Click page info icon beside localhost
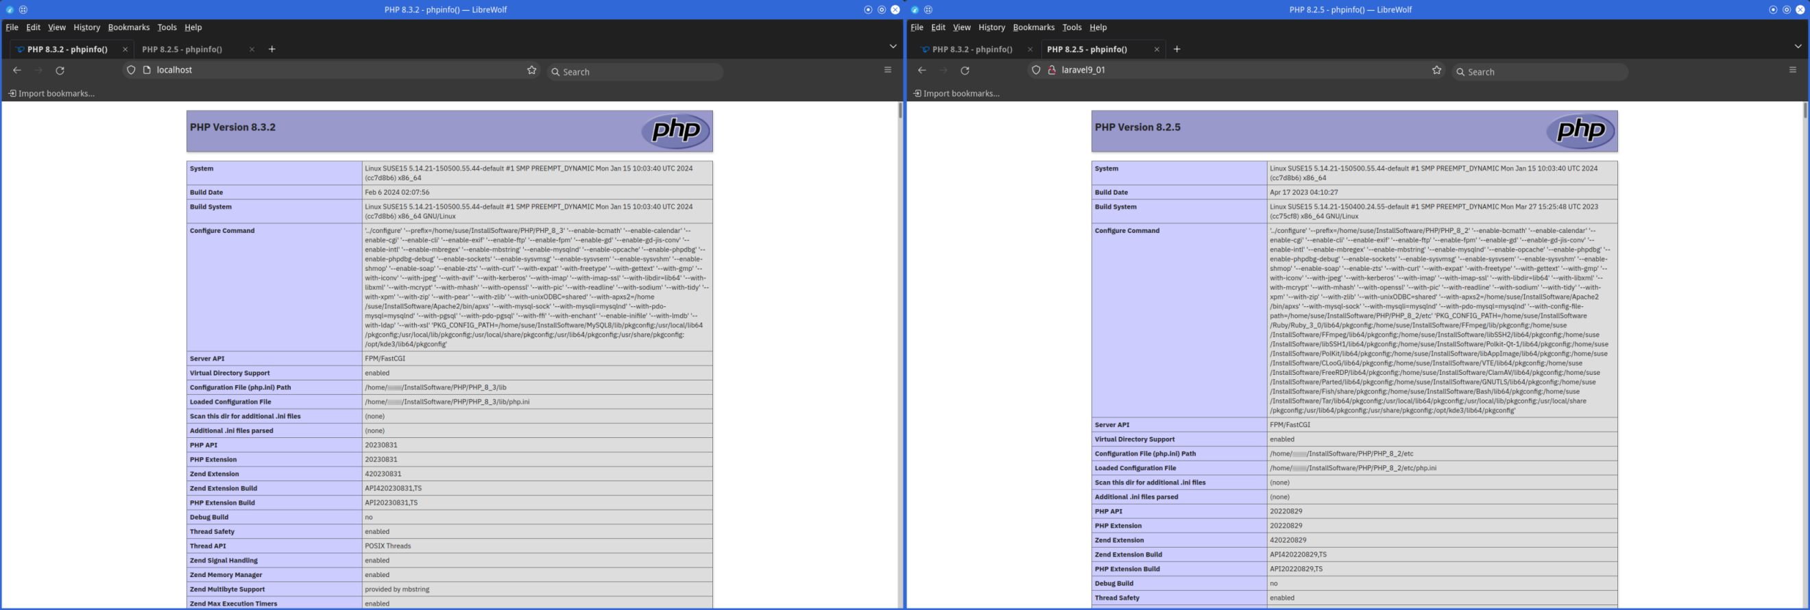The image size is (1810, 610). (x=147, y=71)
